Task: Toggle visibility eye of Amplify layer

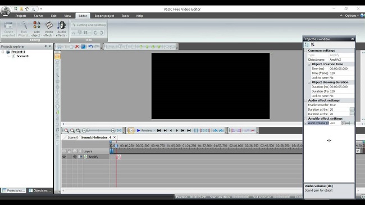Action: (64, 157)
